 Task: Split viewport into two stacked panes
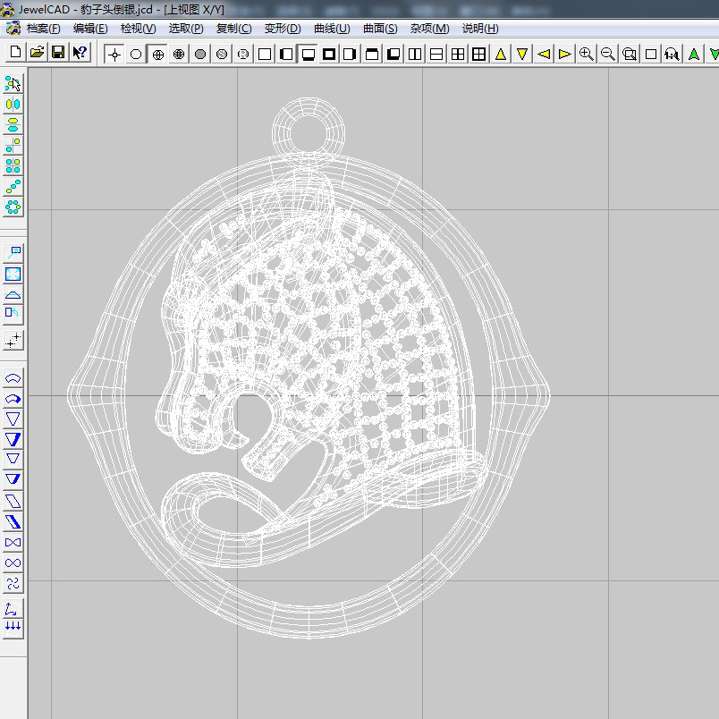[436, 55]
